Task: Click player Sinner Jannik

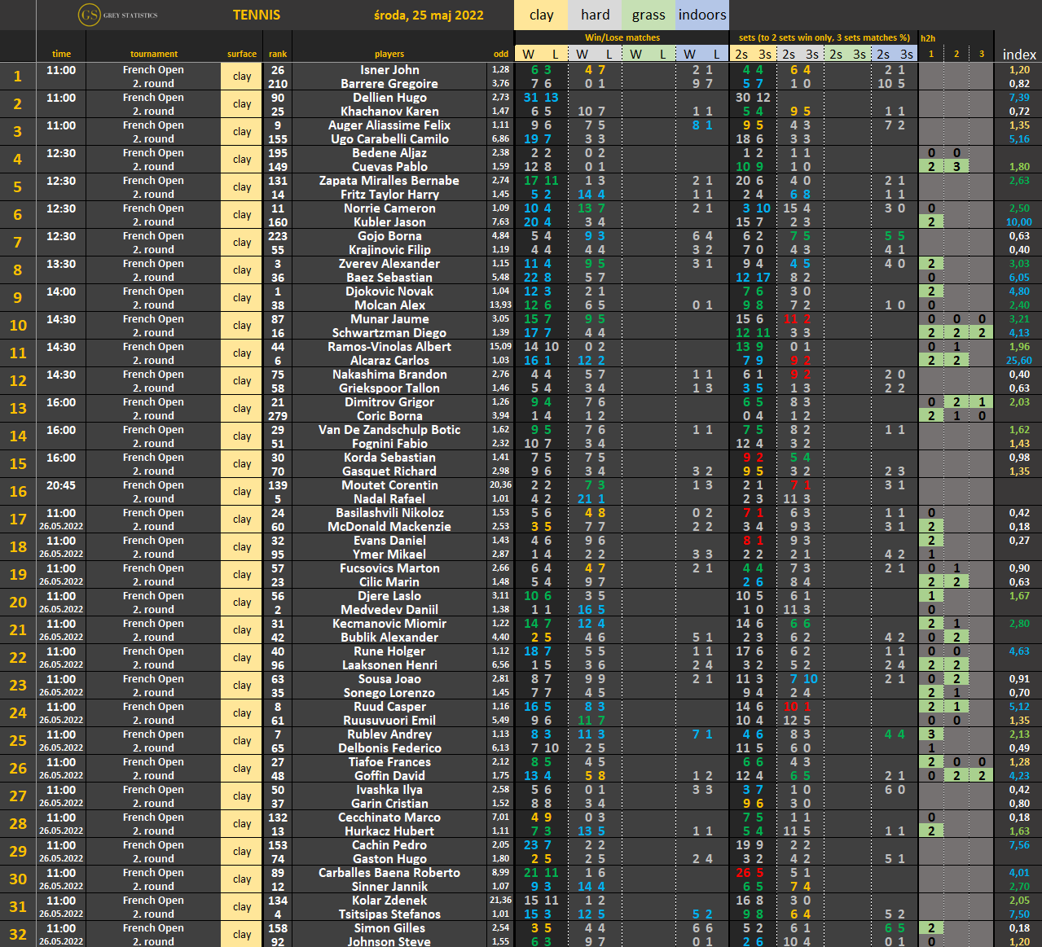Action: point(389,887)
